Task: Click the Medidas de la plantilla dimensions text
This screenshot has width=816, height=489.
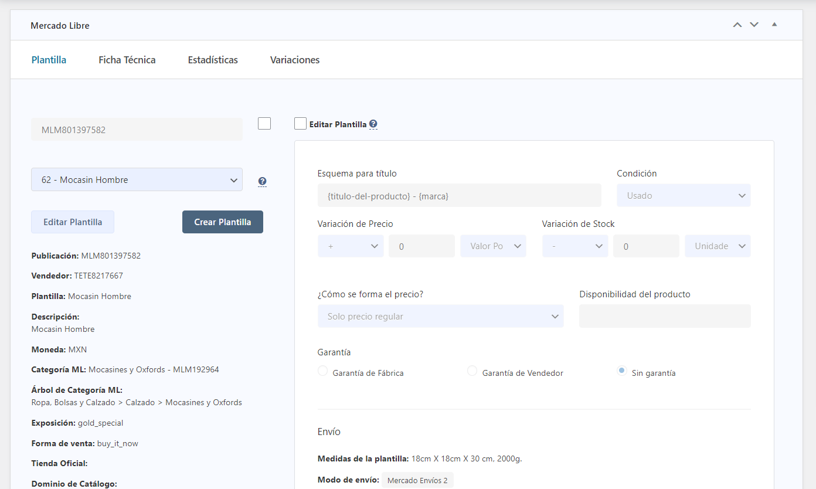Action: pos(420,459)
